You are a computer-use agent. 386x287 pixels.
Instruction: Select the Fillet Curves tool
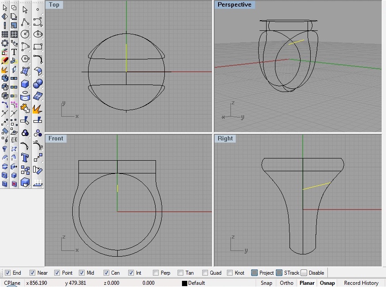(38, 59)
